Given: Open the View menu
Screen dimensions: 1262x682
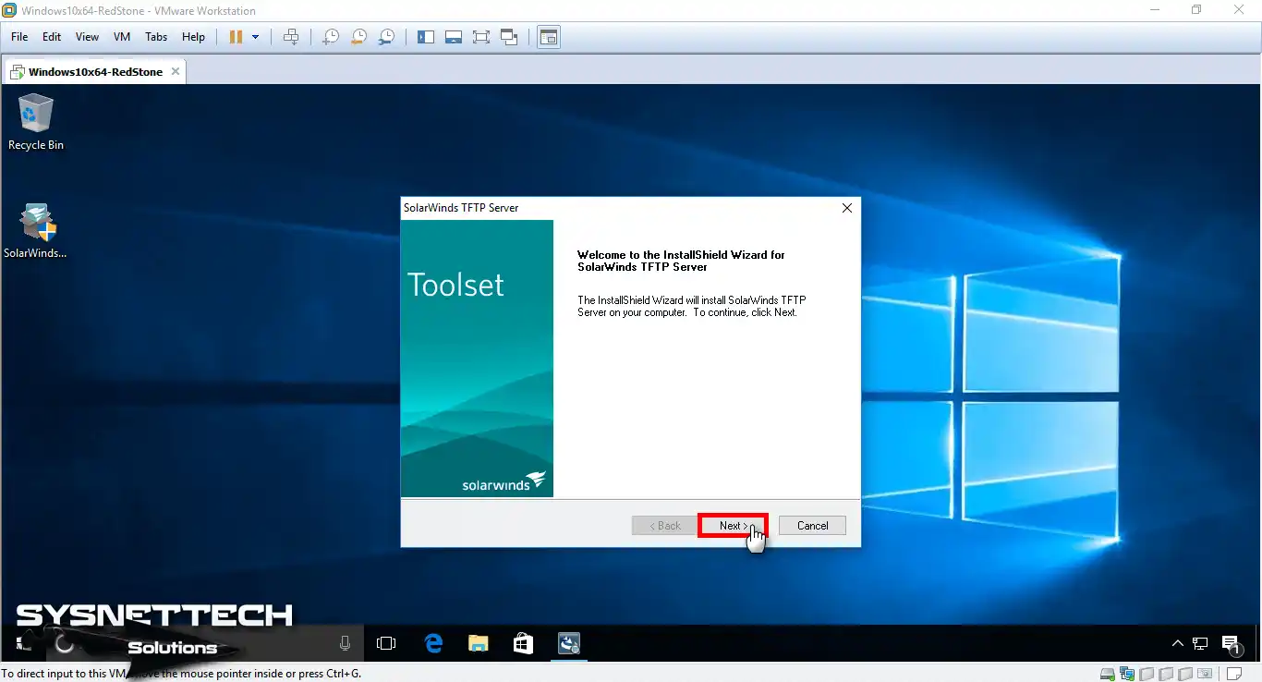Looking at the screenshot, I should [87, 37].
